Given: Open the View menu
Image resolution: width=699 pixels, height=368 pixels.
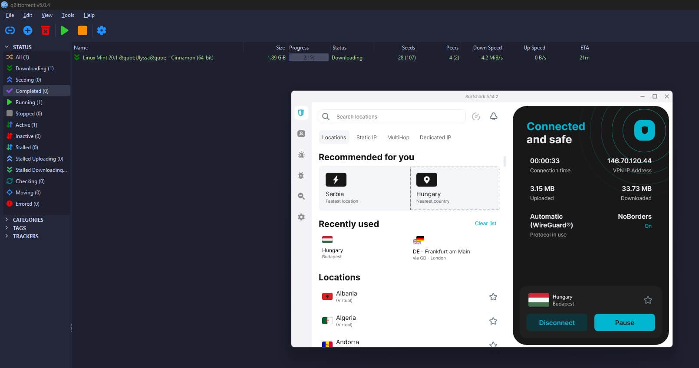Looking at the screenshot, I should 47,15.
